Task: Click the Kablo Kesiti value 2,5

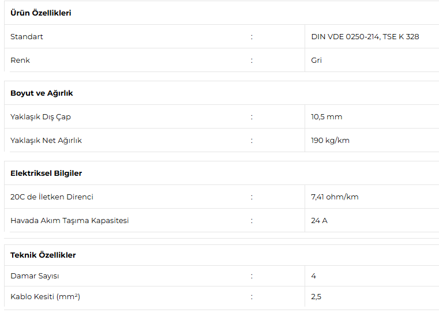Action: pyautogui.click(x=316, y=297)
